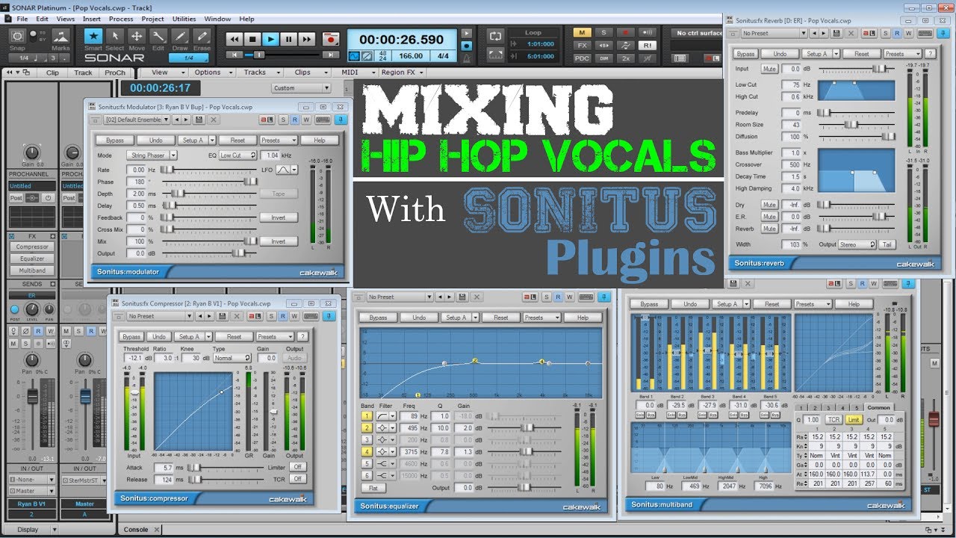Open the Process menu
This screenshot has height=538, width=956.
(121, 19)
